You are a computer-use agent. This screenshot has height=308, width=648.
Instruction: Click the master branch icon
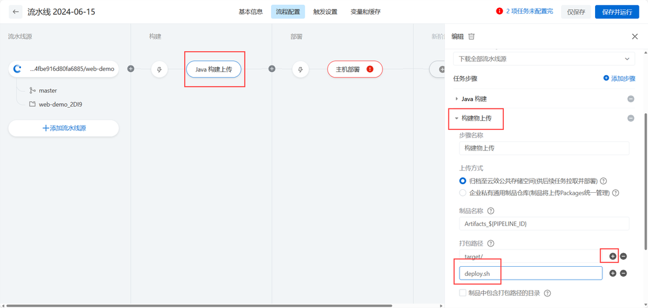(32, 90)
